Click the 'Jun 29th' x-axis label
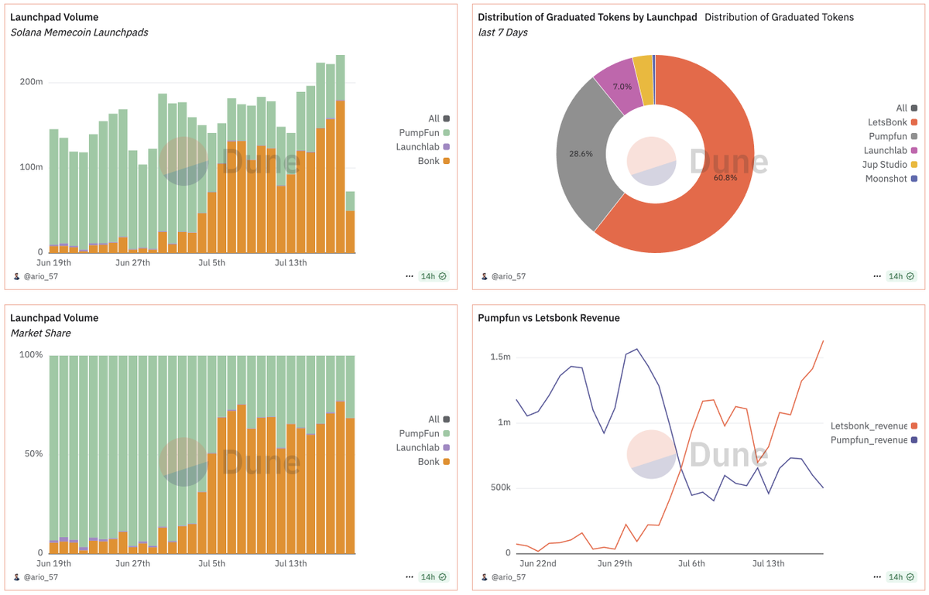 click(x=613, y=563)
